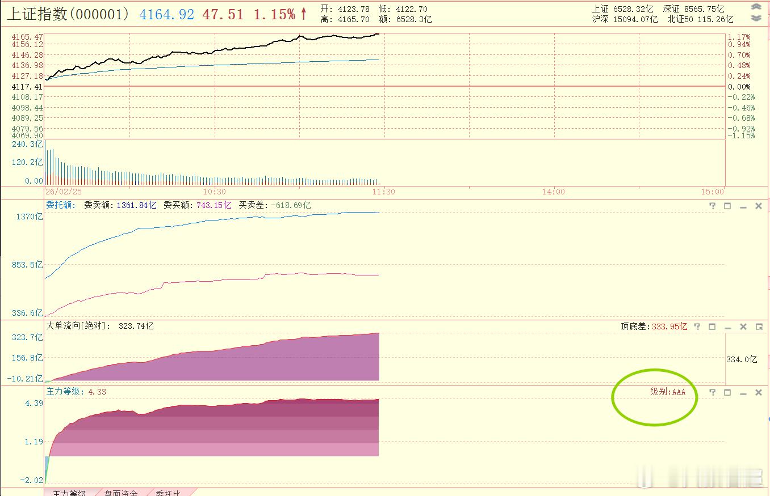Minimize the 主力等级 panel
The image size is (770, 496).
[743, 393]
